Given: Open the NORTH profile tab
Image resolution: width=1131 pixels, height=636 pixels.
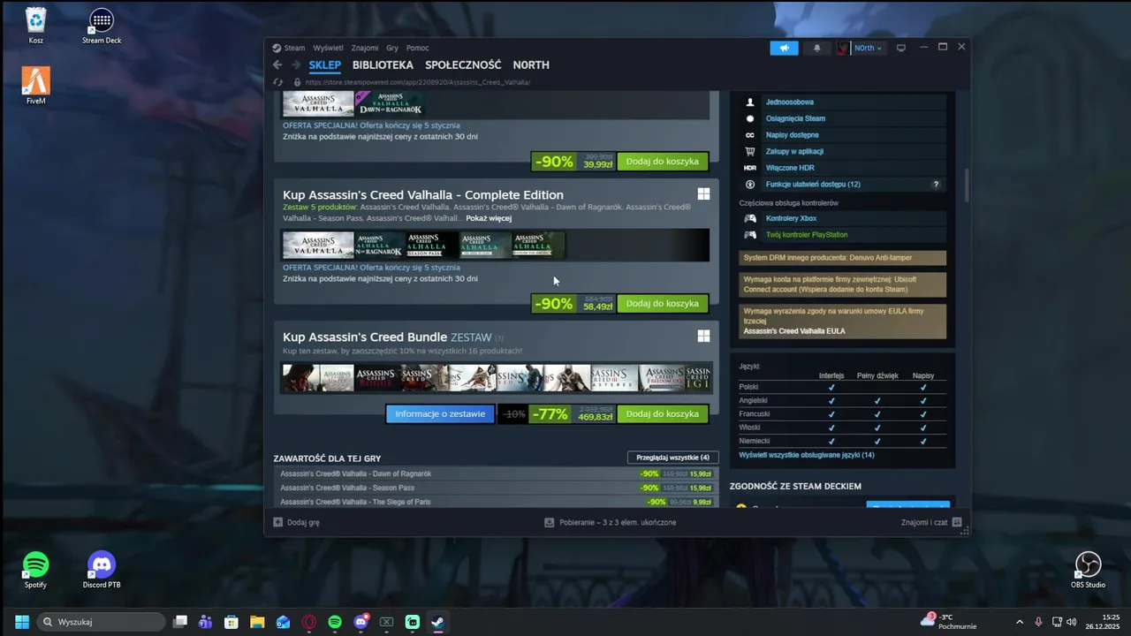Looking at the screenshot, I should pos(531,64).
